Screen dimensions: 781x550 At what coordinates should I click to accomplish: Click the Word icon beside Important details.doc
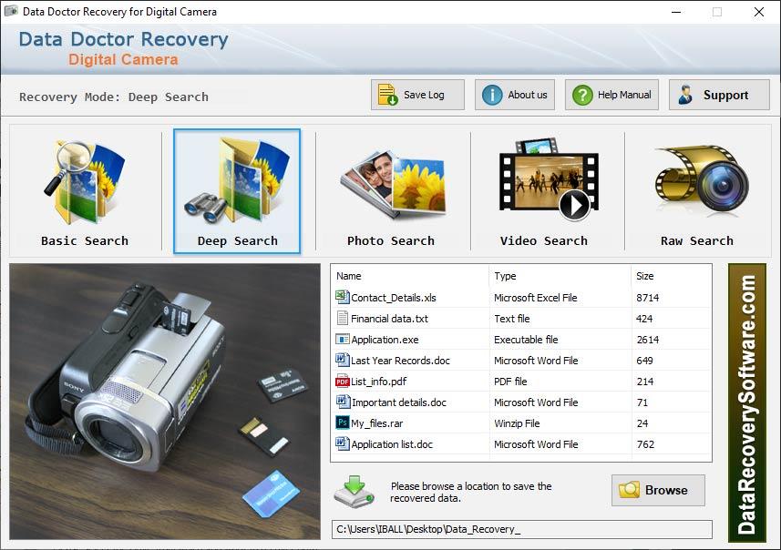coord(342,402)
